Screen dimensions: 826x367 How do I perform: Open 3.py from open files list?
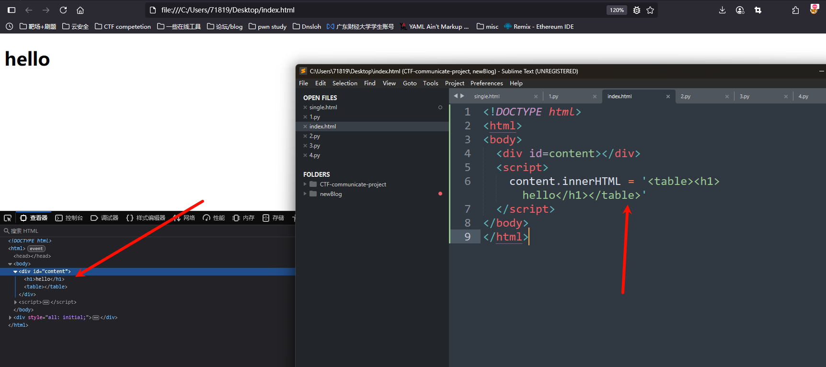(x=315, y=146)
